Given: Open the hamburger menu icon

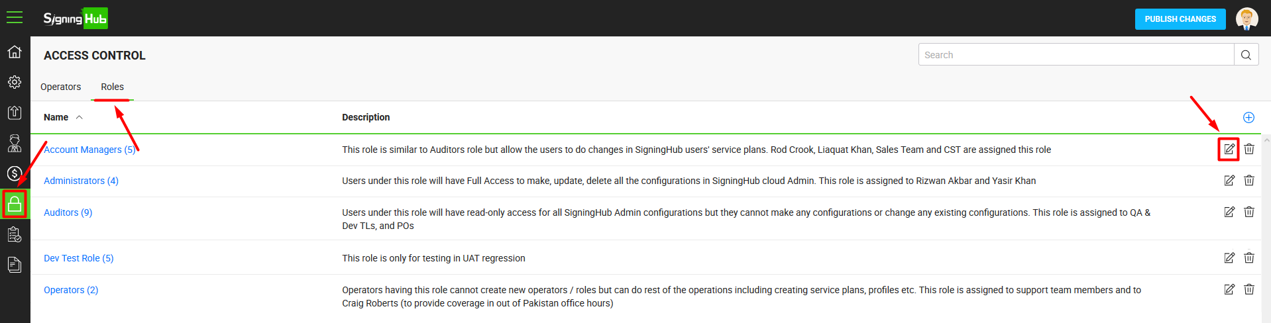Looking at the screenshot, I should point(15,17).
